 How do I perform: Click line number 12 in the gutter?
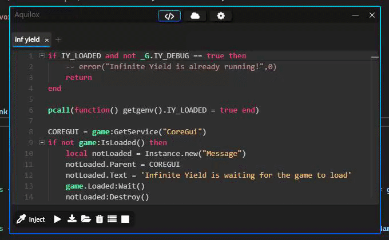29,175
